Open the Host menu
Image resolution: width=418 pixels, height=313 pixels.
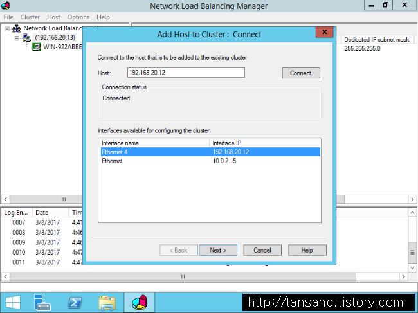53,17
